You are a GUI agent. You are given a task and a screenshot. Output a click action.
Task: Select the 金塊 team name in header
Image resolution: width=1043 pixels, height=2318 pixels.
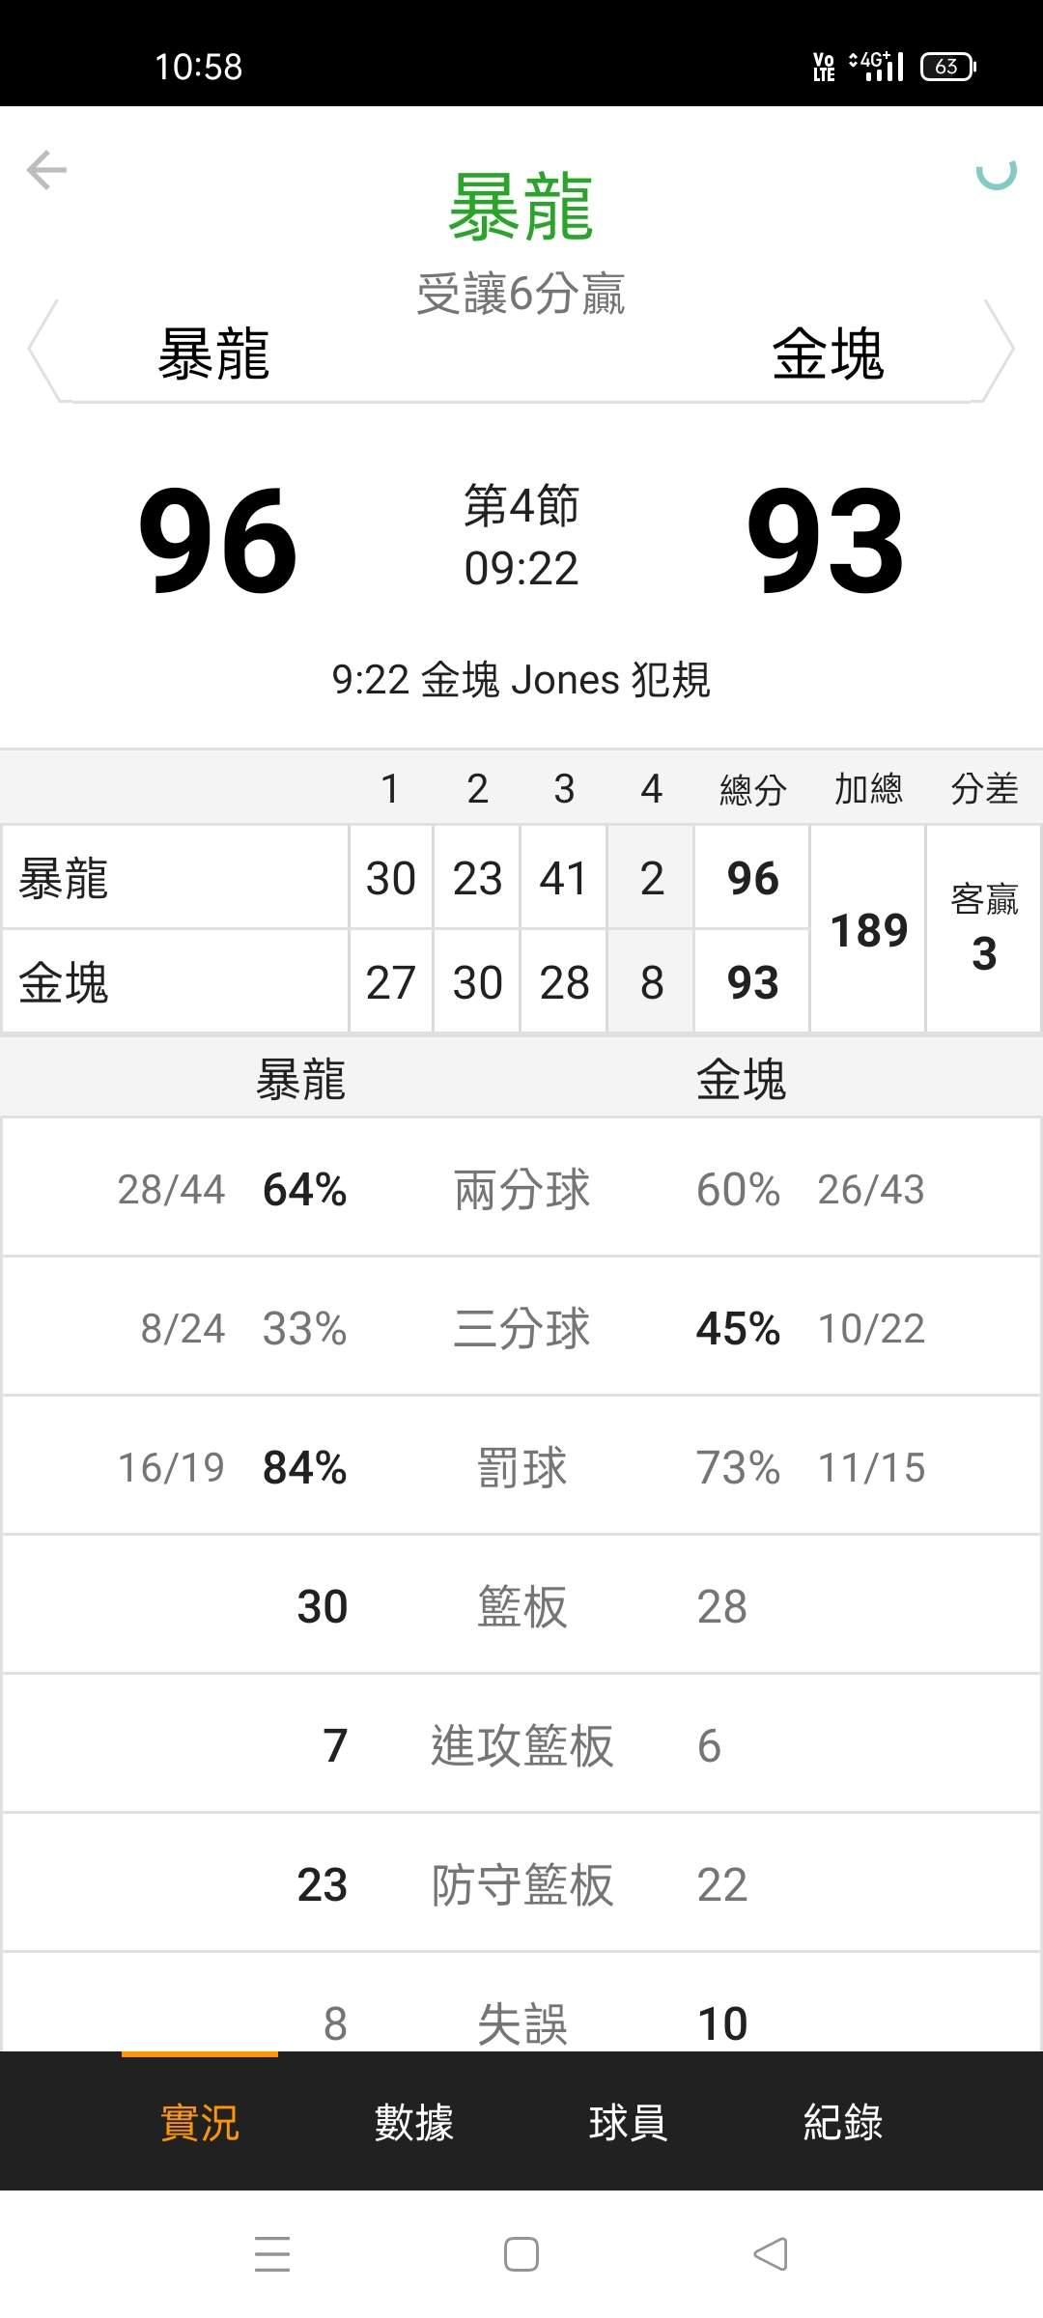[828, 353]
